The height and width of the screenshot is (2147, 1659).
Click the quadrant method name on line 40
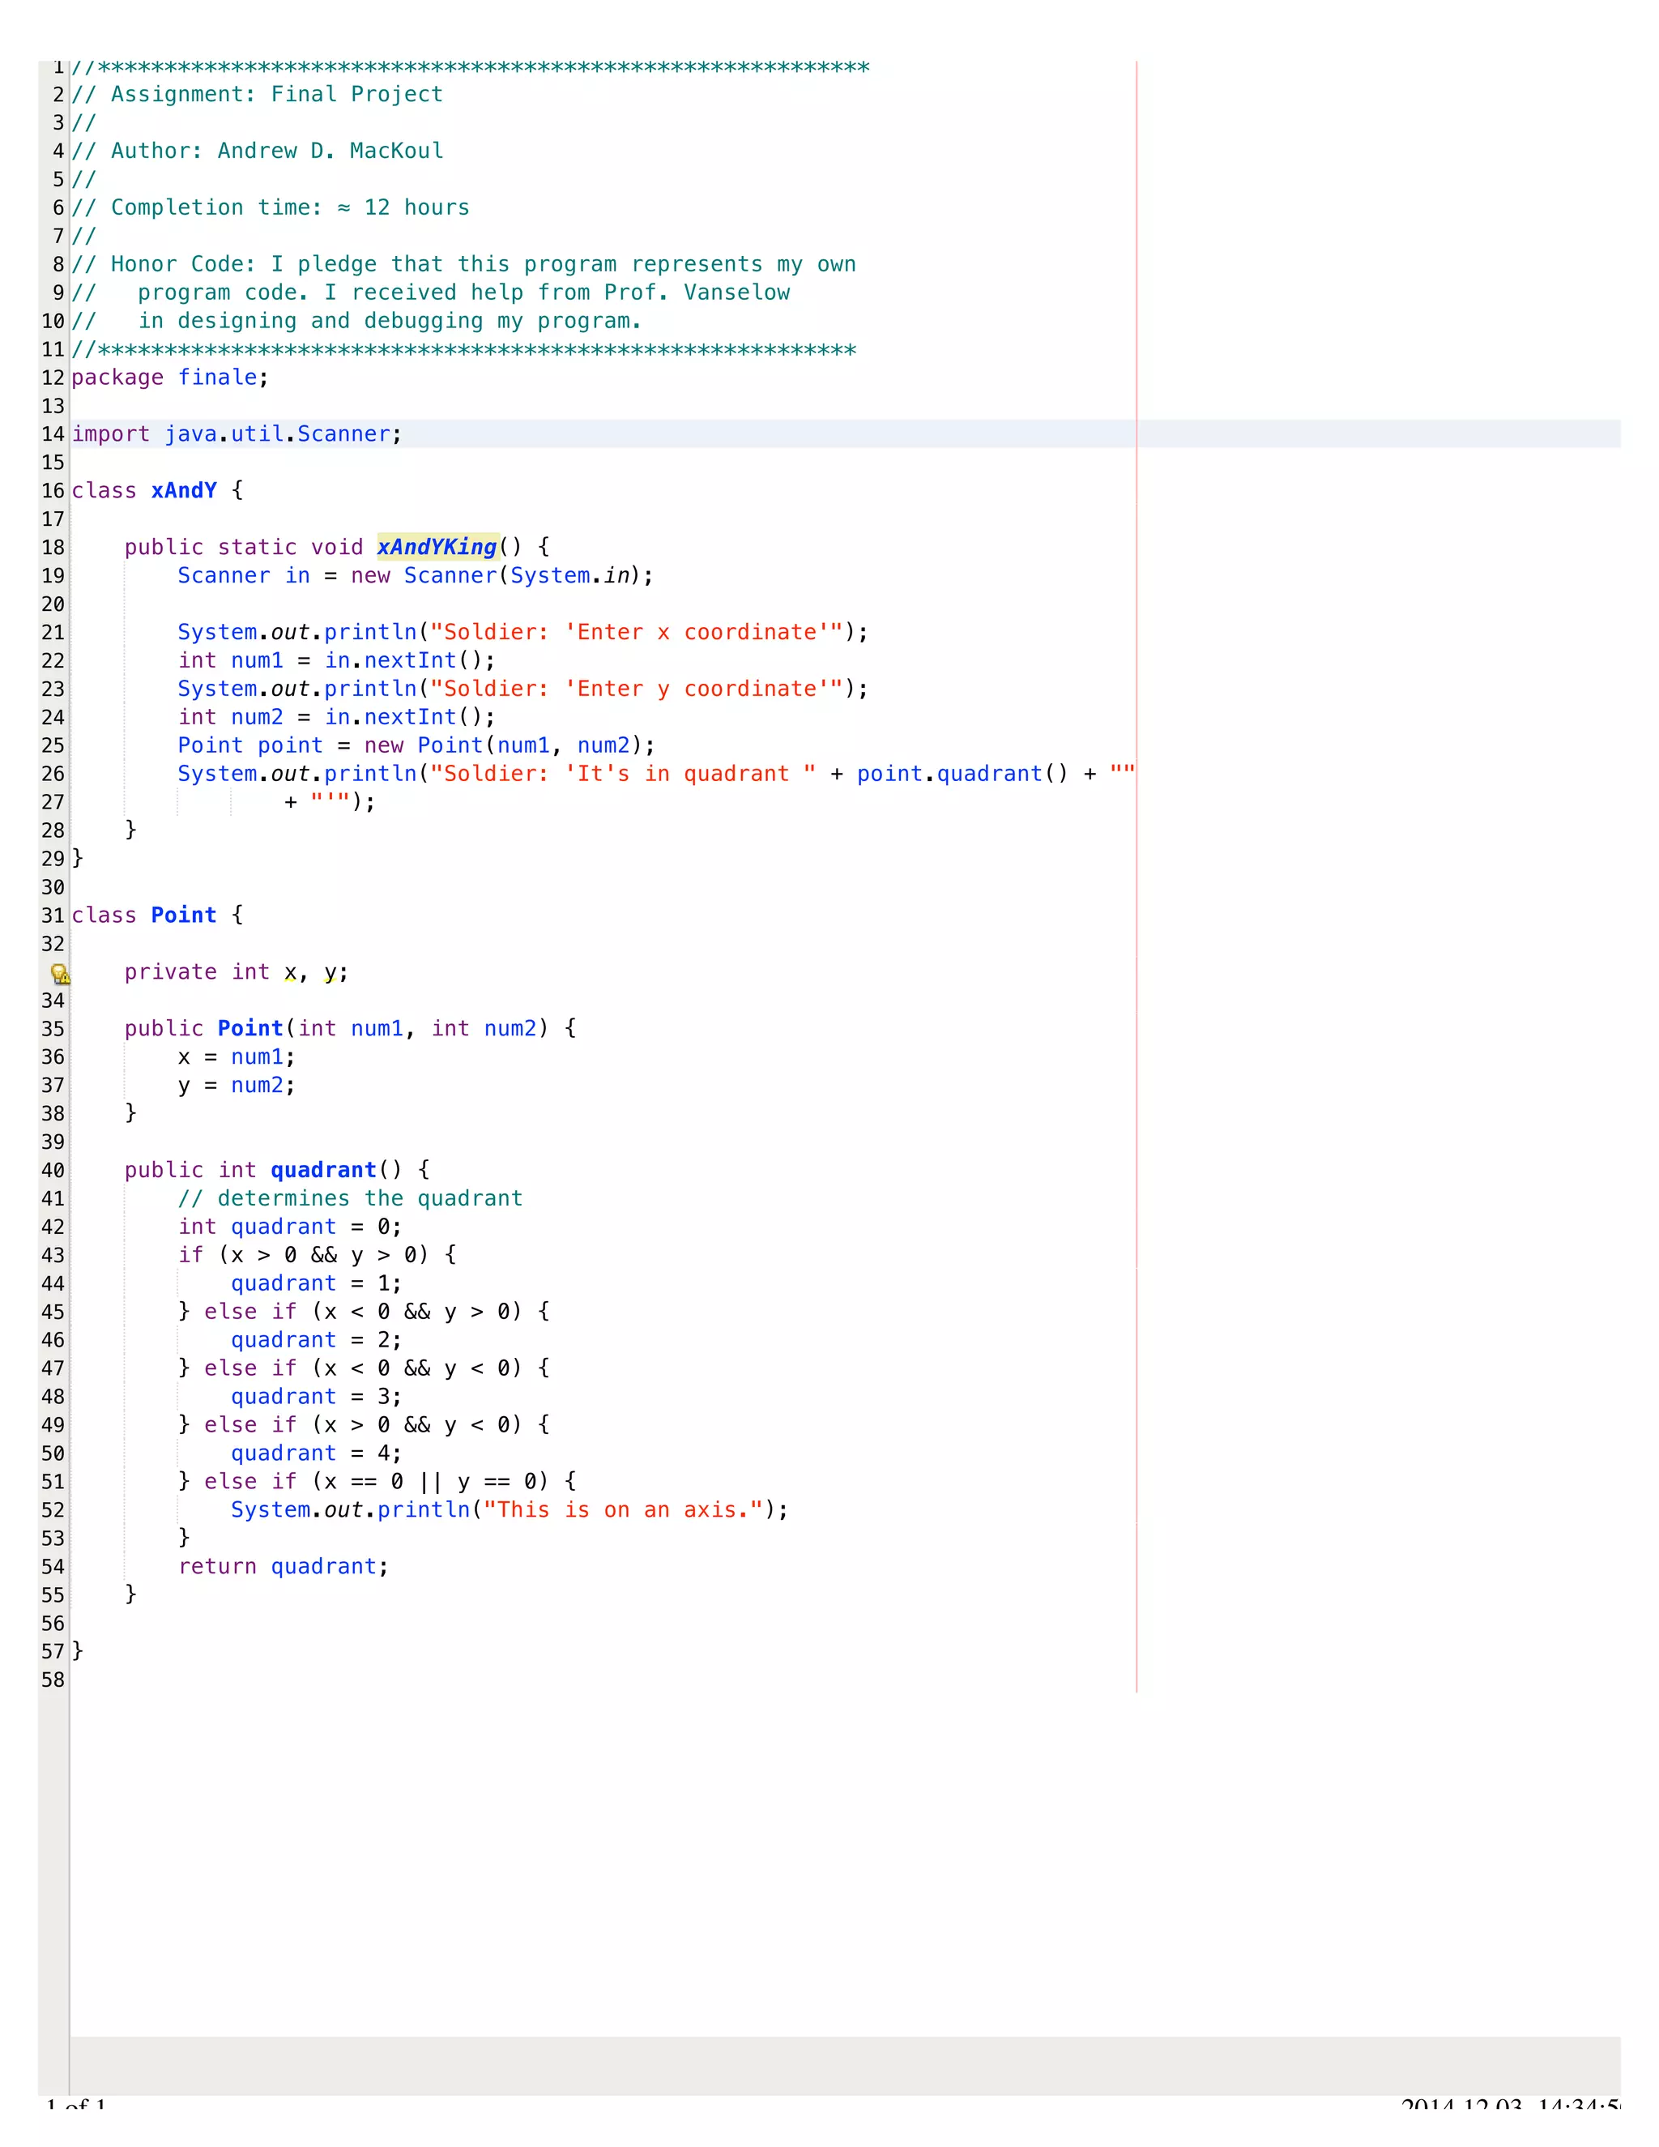pos(323,1170)
